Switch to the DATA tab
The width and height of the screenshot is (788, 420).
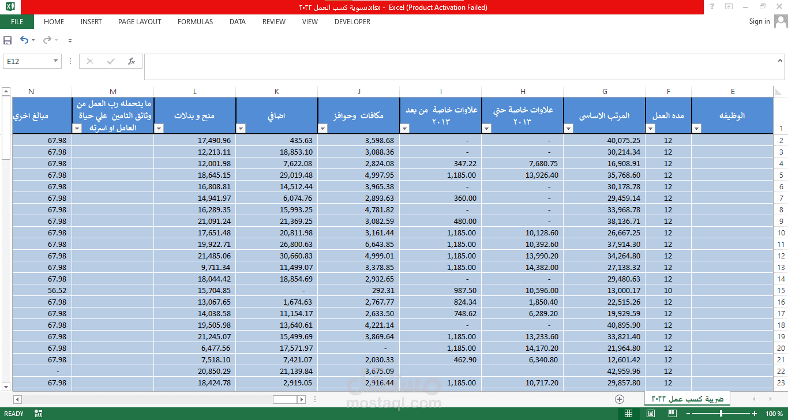coord(238,22)
